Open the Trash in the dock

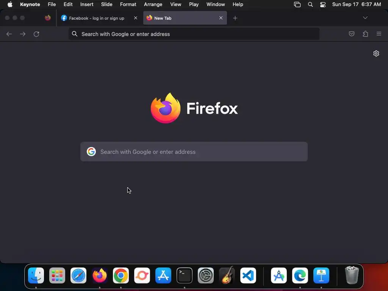[352, 275]
